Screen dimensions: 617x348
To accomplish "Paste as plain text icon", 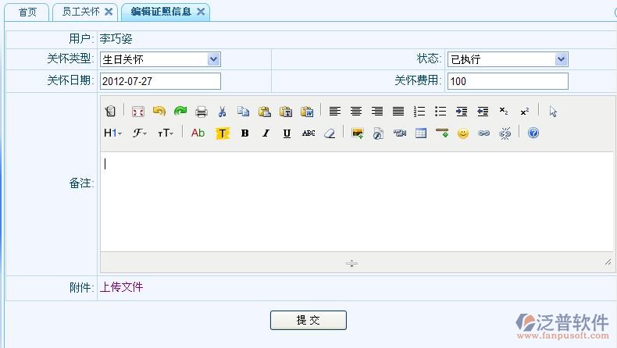I will pyautogui.click(x=286, y=112).
